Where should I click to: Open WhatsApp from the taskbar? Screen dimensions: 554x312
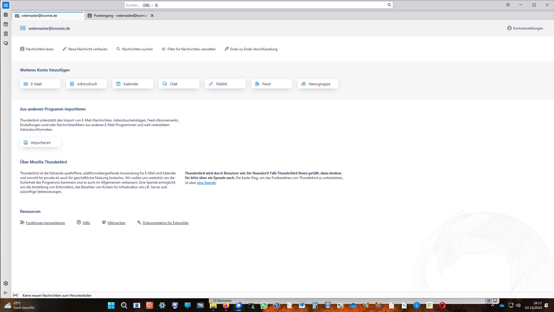(264, 305)
